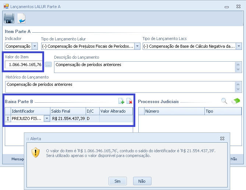This screenshot has width=246, height=190.
Task: Select the row indicator for PREJUIZO row
Action: coord(8,118)
